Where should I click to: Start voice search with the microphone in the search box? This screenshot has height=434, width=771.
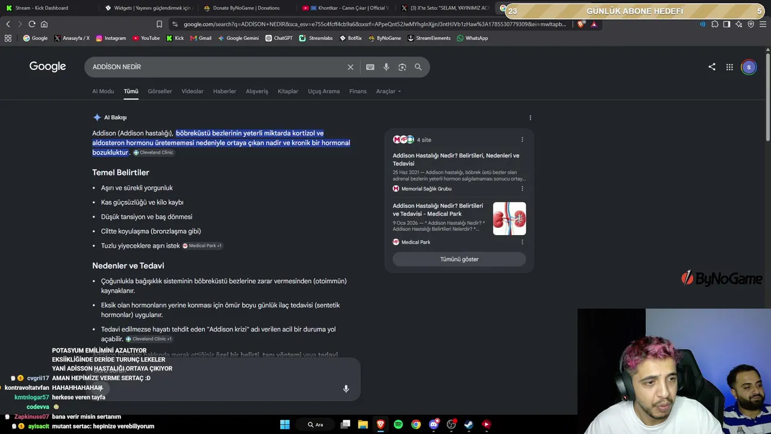[386, 67]
